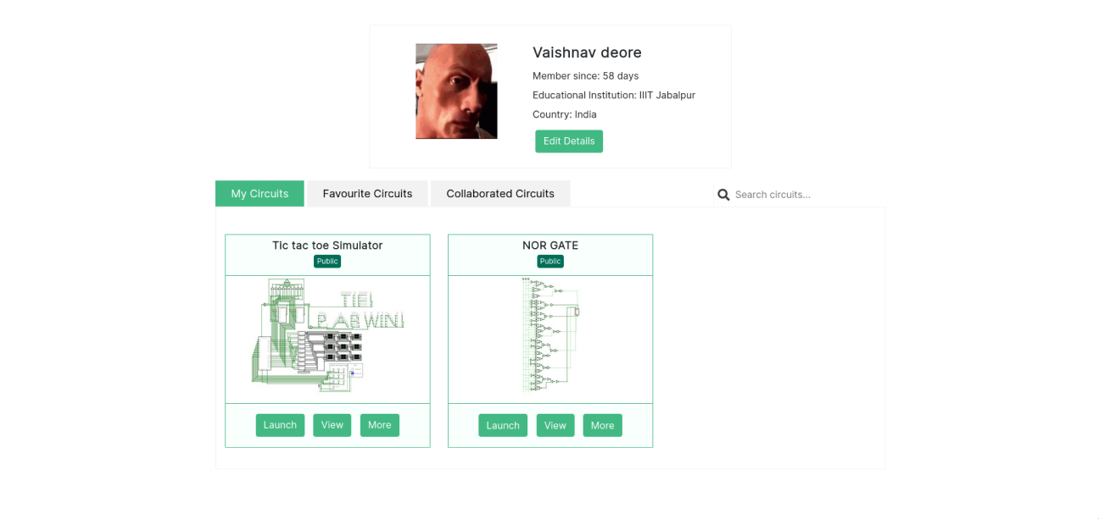Screen dimensions: 1099x519
Task: Launch the NOR GATE circuit
Action: (x=502, y=425)
